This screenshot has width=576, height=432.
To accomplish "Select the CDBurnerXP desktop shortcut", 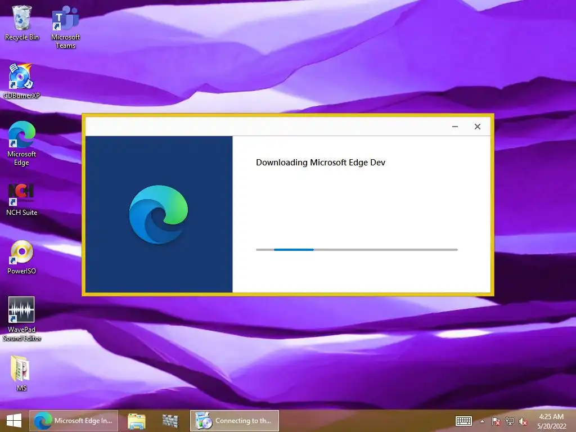I will tap(21, 81).
